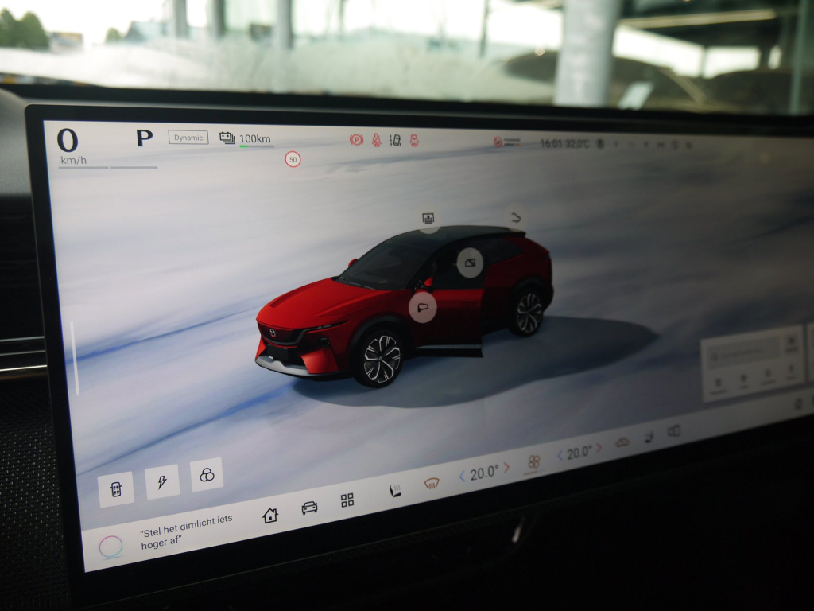The height and width of the screenshot is (611, 814).
Task: Open the charging lightning bolt button
Action: (x=162, y=481)
